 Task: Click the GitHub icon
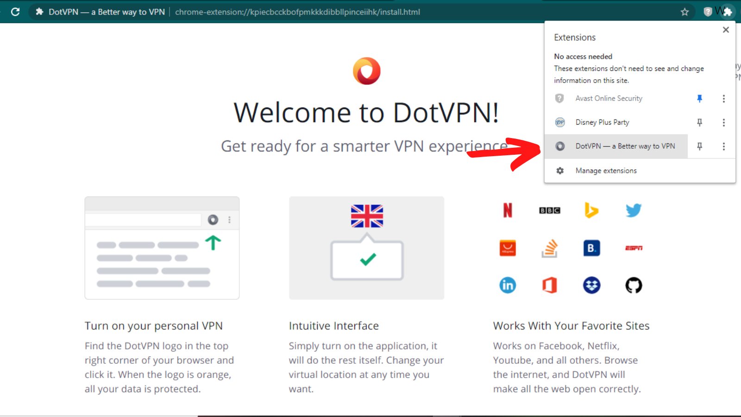[634, 285]
